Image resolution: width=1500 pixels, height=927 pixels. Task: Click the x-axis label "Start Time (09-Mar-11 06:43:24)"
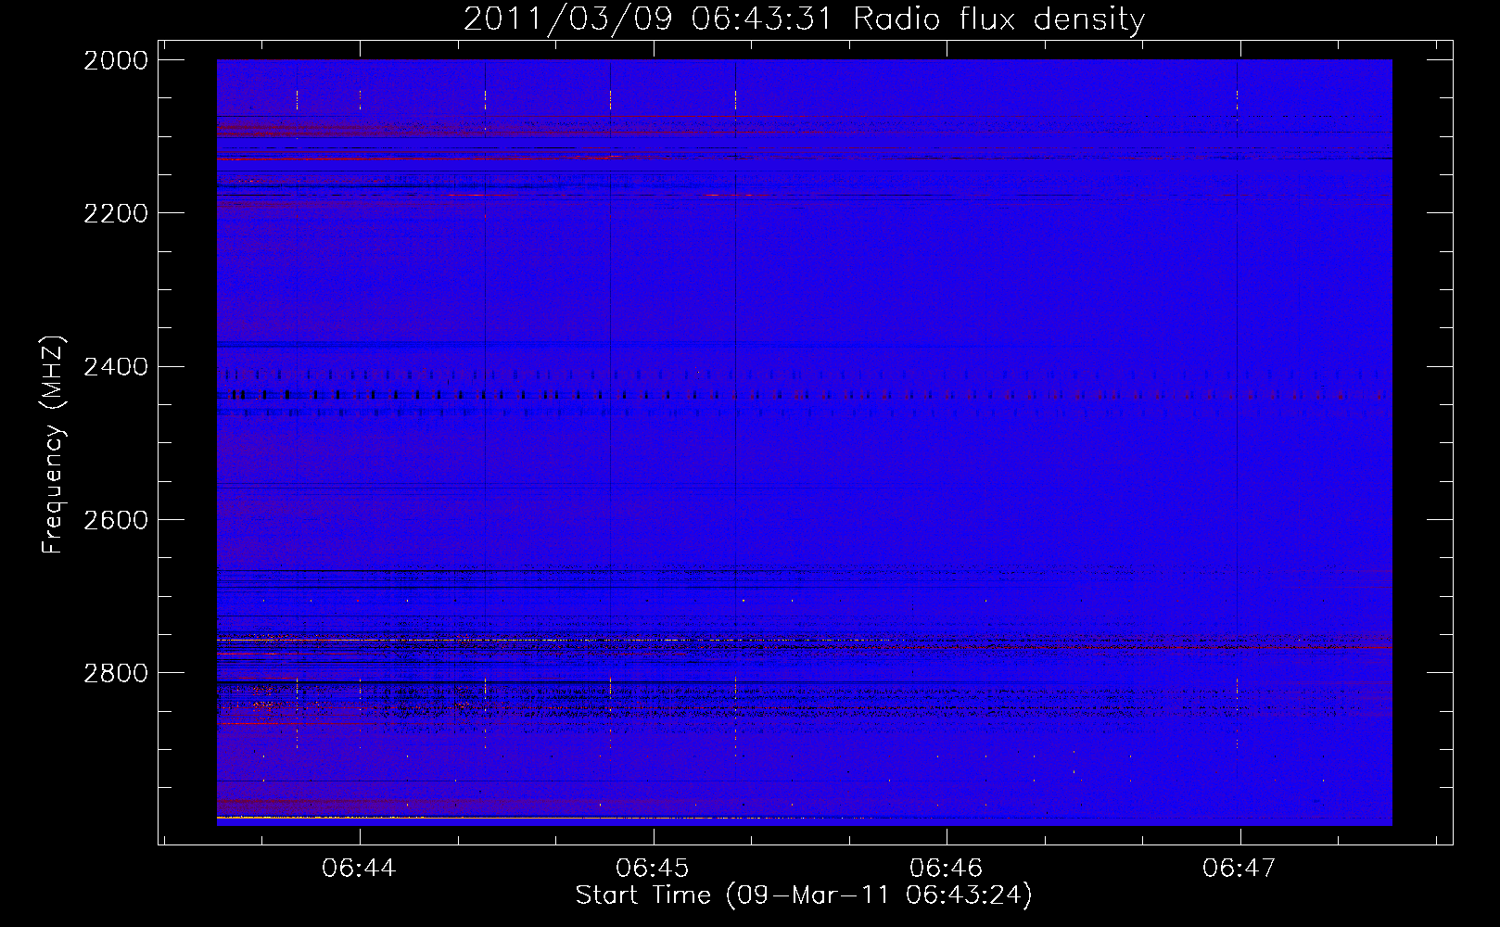pos(804,895)
